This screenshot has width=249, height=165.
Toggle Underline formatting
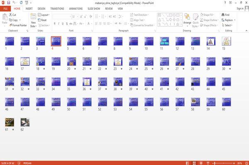tap(63, 24)
